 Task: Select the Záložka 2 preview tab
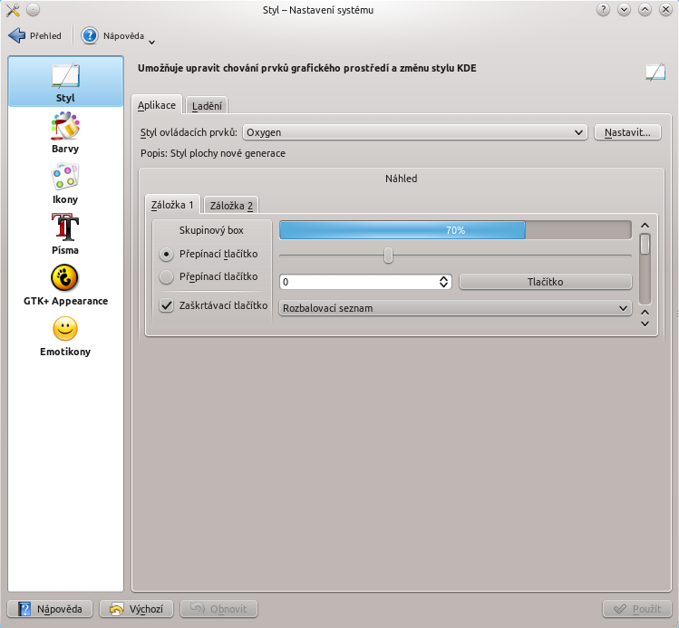[231, 206]
